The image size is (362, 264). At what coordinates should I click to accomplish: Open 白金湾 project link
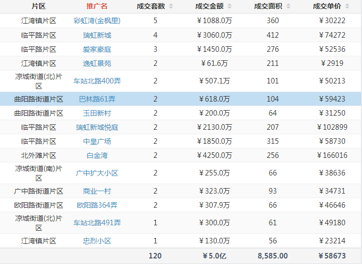tap(97, 155)
